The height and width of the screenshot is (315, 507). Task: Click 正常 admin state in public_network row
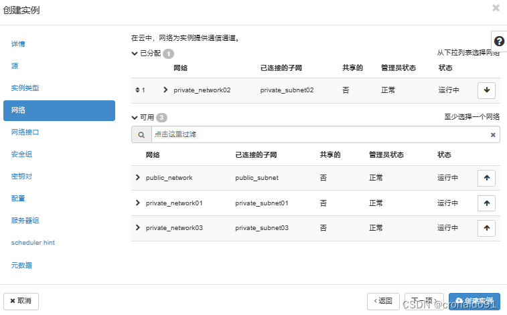click(x=376, y=178)
